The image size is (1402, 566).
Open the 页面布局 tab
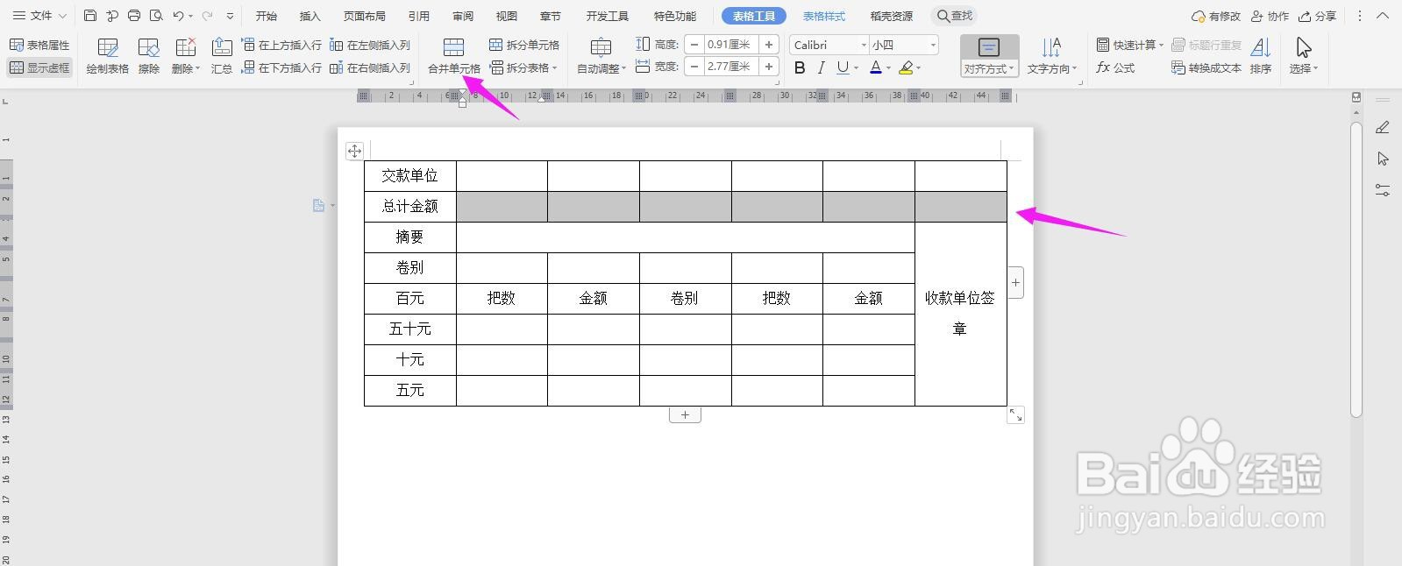(365, 16)
